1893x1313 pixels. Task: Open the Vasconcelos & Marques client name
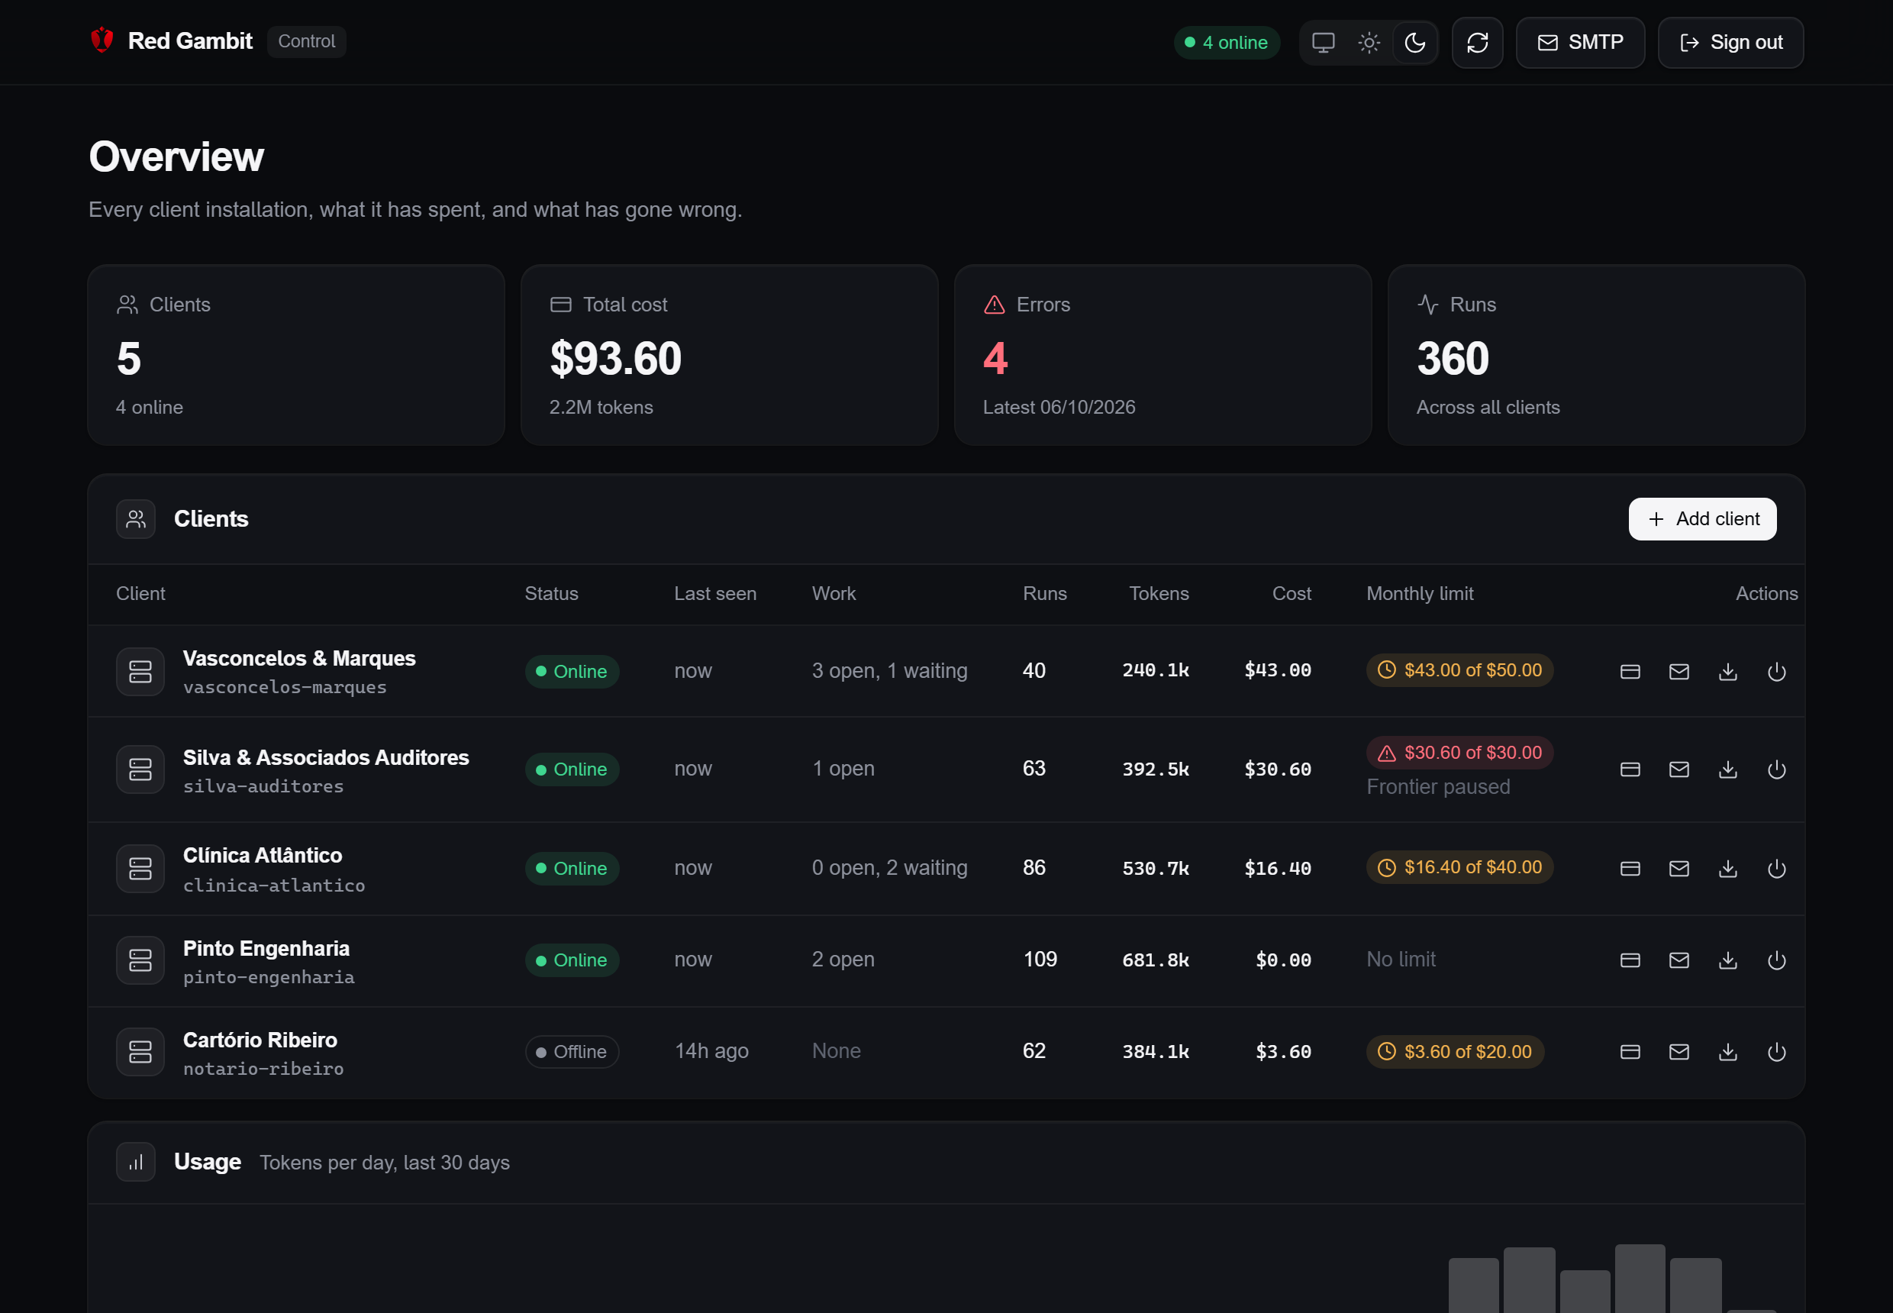pyautogui.click(x=298, y=658)
